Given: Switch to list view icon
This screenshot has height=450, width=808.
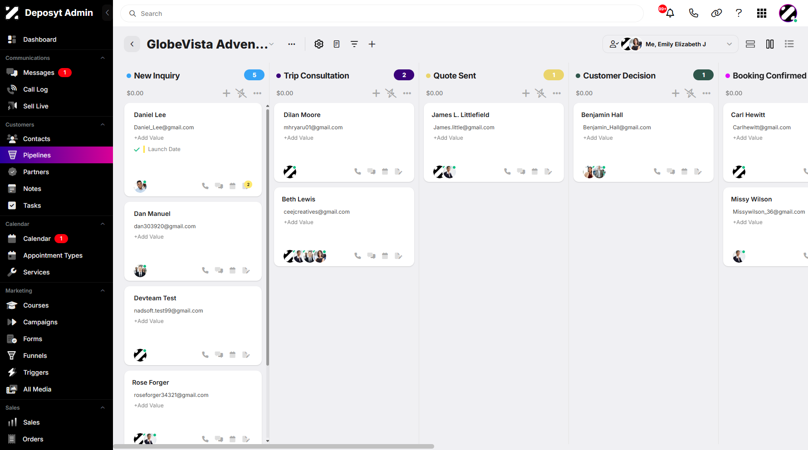Looking at the screenshot, I should click(x=789, y=44).
